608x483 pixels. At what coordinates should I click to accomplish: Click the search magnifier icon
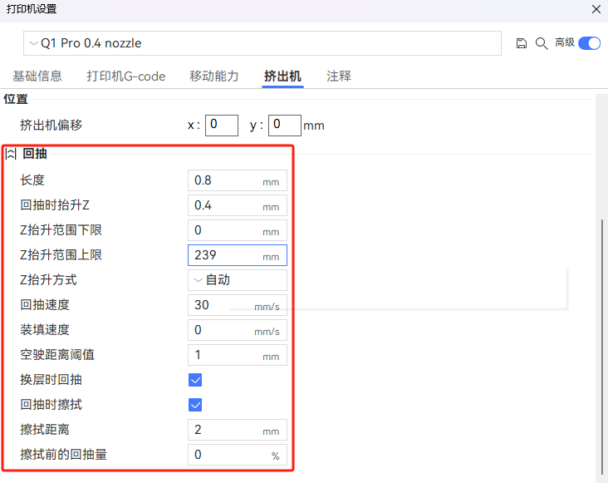click(541, 43)
